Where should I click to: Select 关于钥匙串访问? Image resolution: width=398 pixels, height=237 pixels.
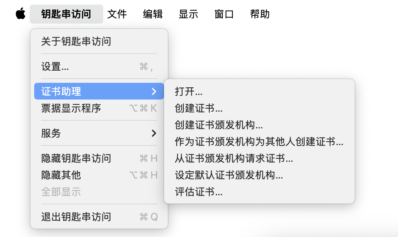(x=76, y=41)
